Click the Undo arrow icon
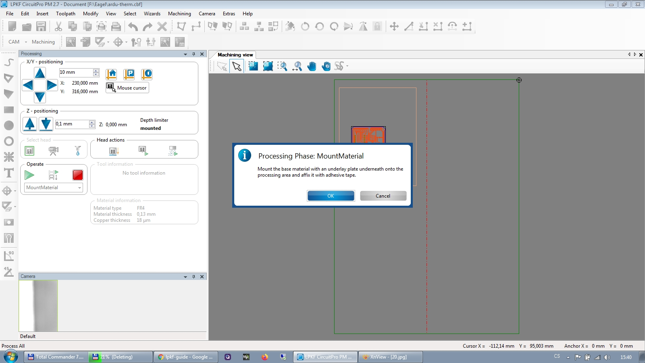 pyautogui.click(x=133, y=27)
